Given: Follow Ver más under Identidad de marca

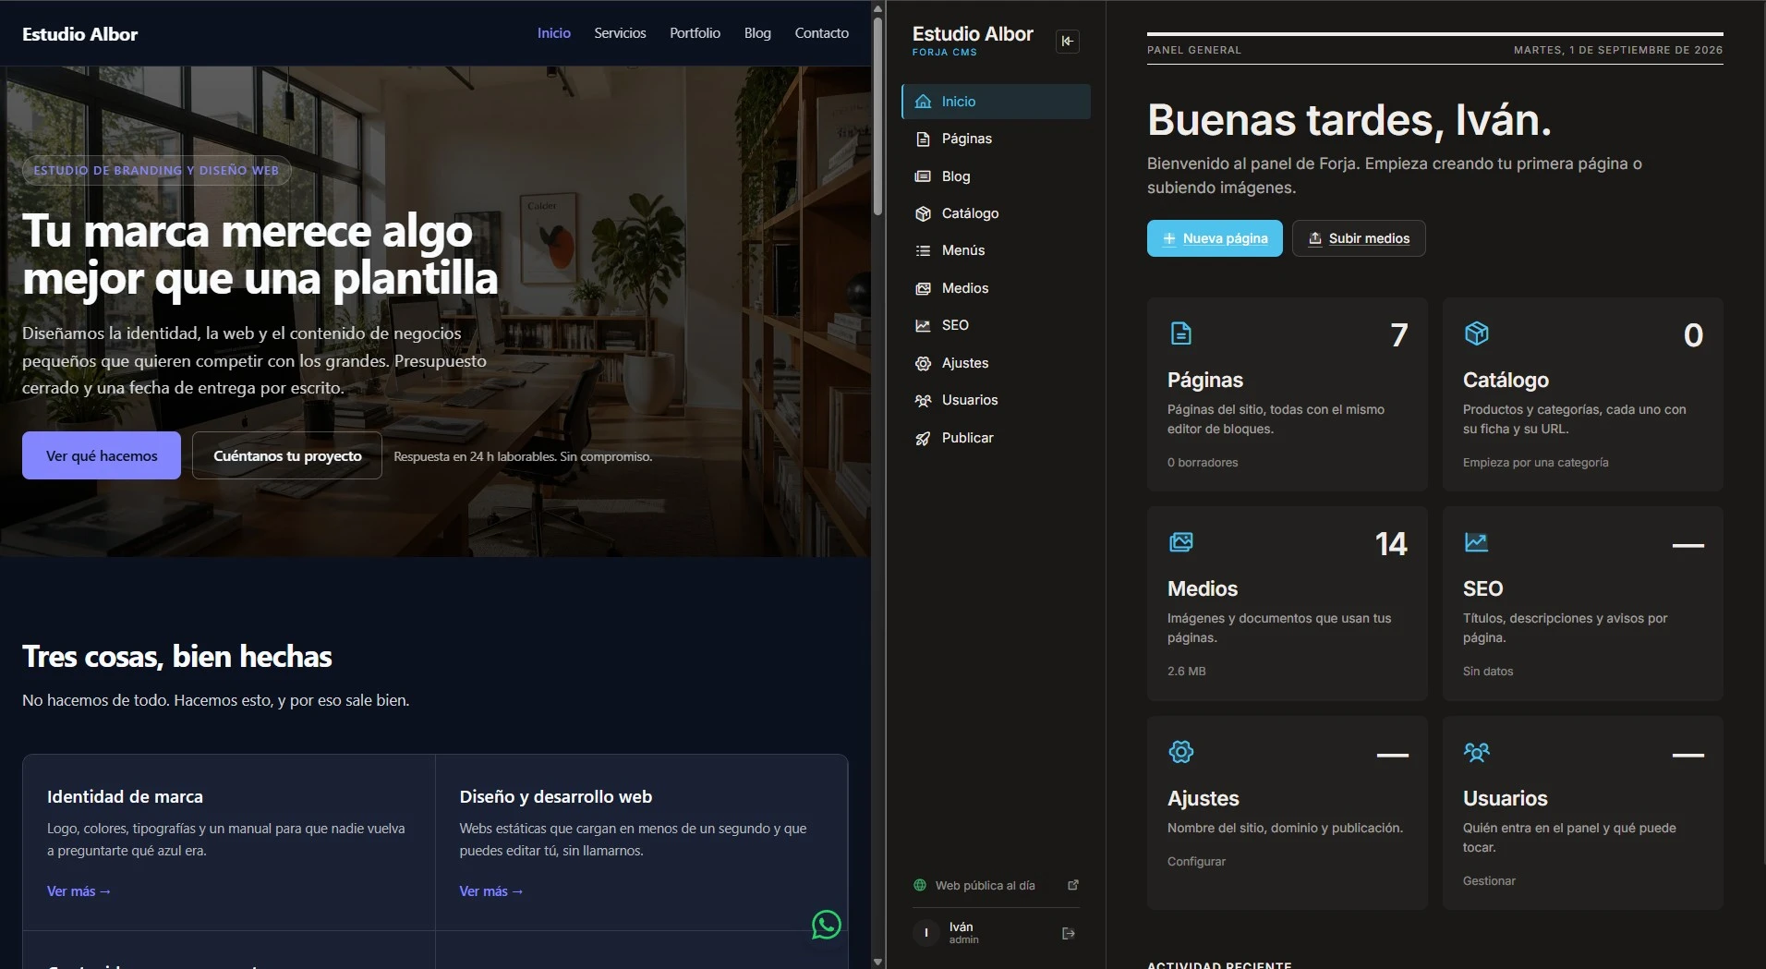Looking at the screenshot, I should point(79,891).
